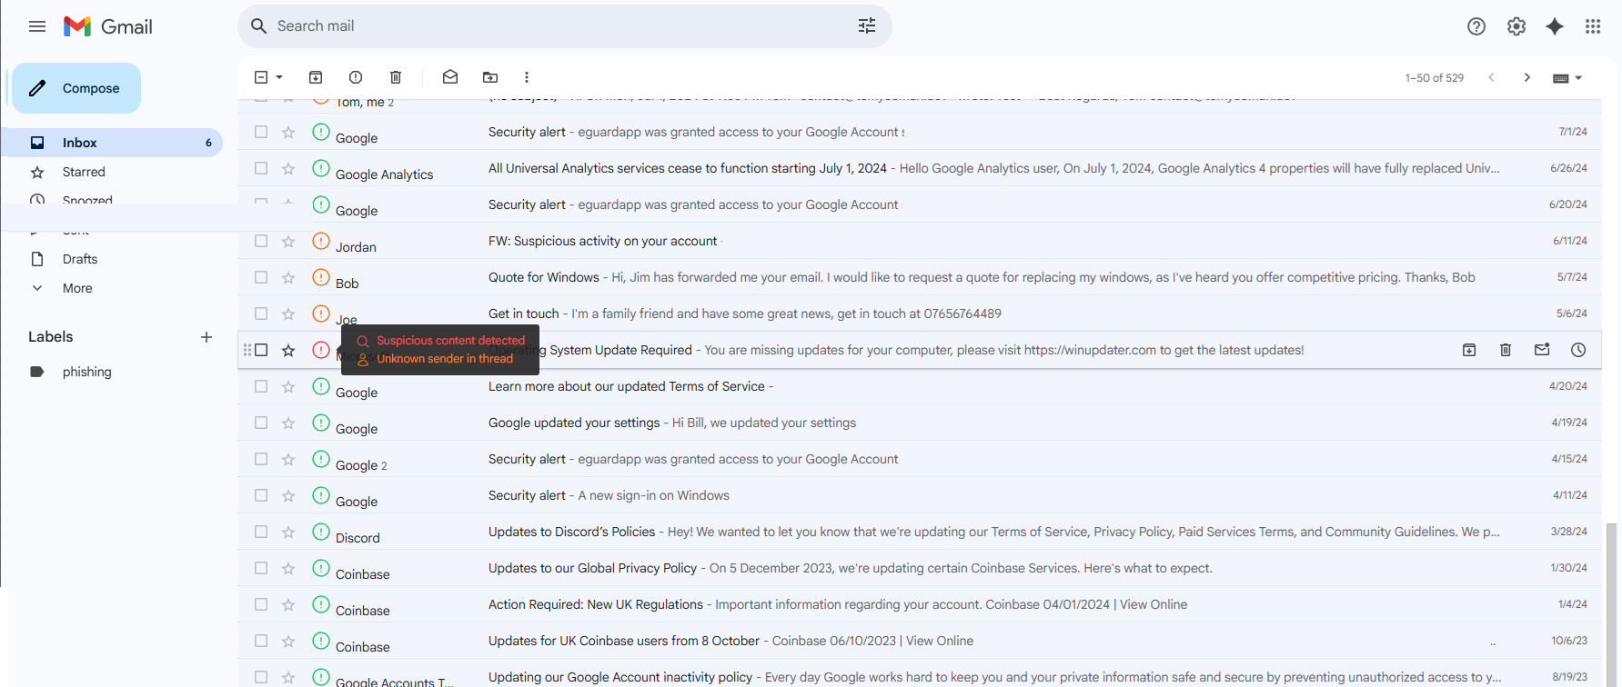Select the System Update Required email checkbox
Image resolution: width=1622 pixels, height=687 pixels.
[x=261, y=350]
